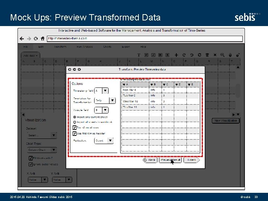Image resolution: width=268 pixels, height=201 pixels.
Task: Open the Variable field dropdown
Action: pos(101,110)
